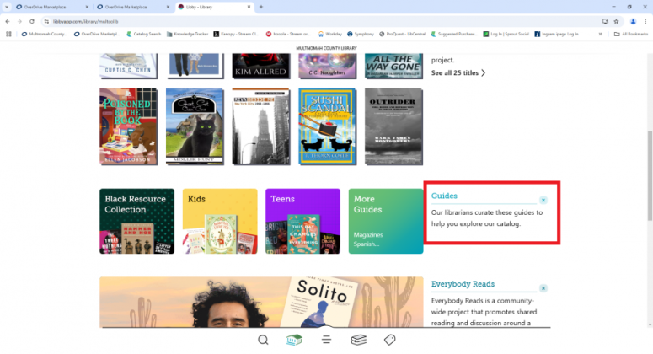Open the New York skyscraper book cover
This screenshot has width=653, height=354.
(x=260, y=126)
